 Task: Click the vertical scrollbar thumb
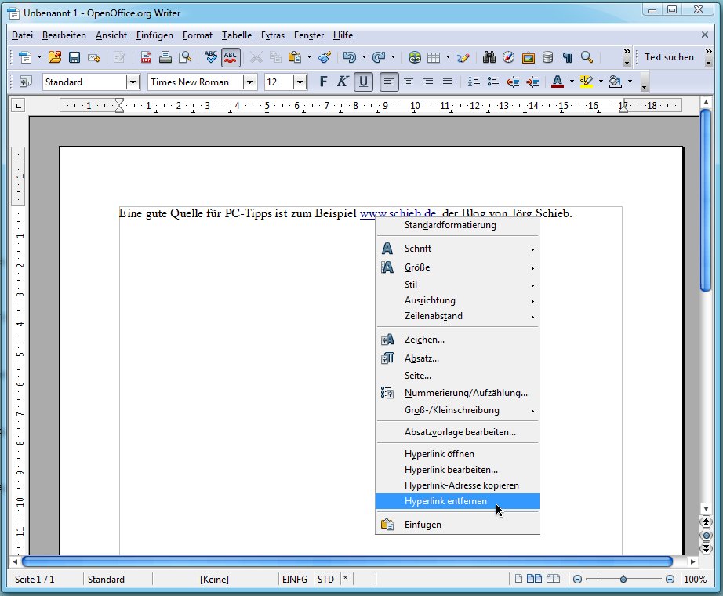tap(706, 200)
